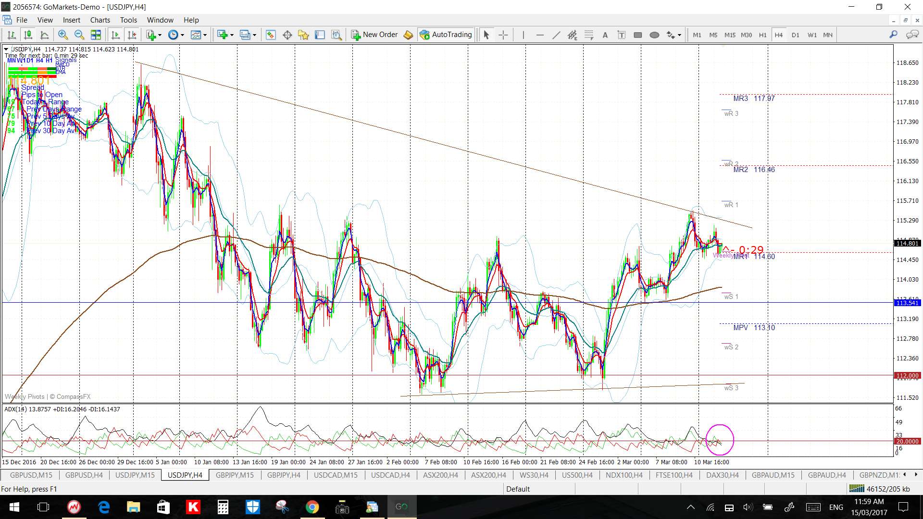Screen dimensions: 923x519
Task: Click the zoom in magnifier icon
Action: [x=62, y=35]
